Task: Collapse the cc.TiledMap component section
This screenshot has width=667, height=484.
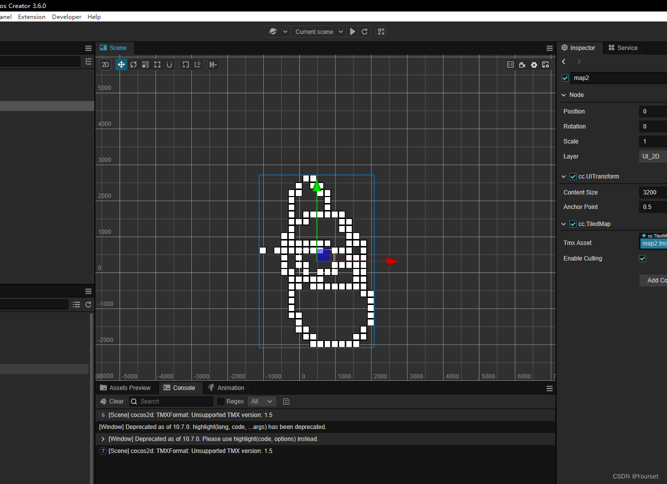Action: click(564, 224)
